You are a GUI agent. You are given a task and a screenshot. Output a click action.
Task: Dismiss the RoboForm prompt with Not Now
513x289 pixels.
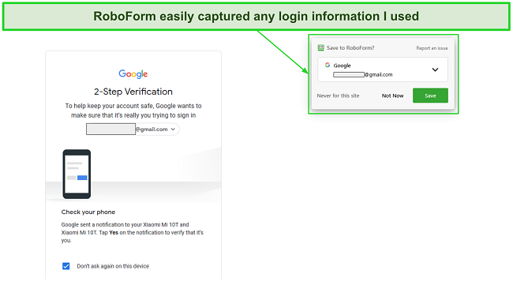(392, 96)
